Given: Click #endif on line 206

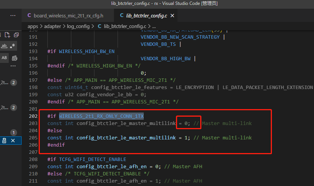Looking at the screenshot, I should click(x=56, y=145).
